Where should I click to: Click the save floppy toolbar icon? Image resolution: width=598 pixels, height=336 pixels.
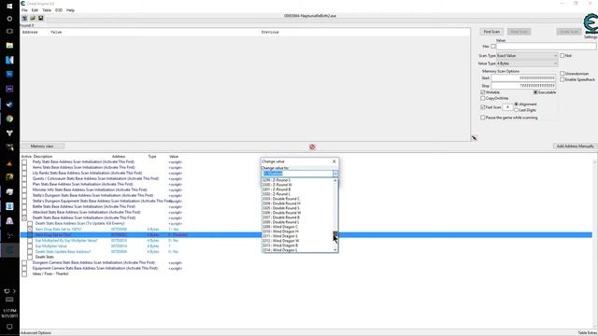[40, 18]
